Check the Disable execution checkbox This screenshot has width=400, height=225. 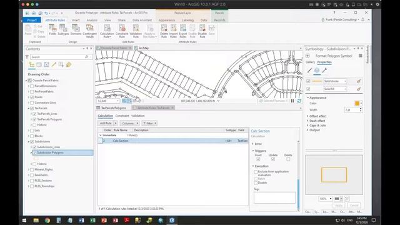tap(256, 183)
